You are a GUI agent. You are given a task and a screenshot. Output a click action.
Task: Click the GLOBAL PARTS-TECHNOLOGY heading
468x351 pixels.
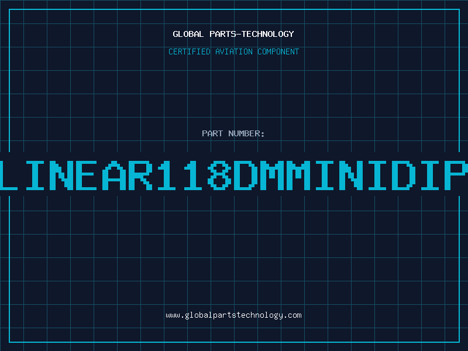pyautogui.click(x=233, y=34)
